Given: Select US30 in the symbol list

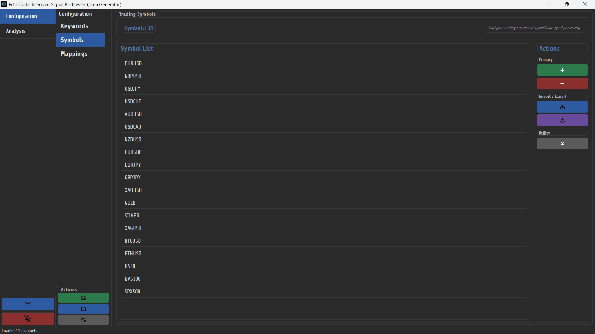Looking at the screenshot, I should click(x=324, y=266).
